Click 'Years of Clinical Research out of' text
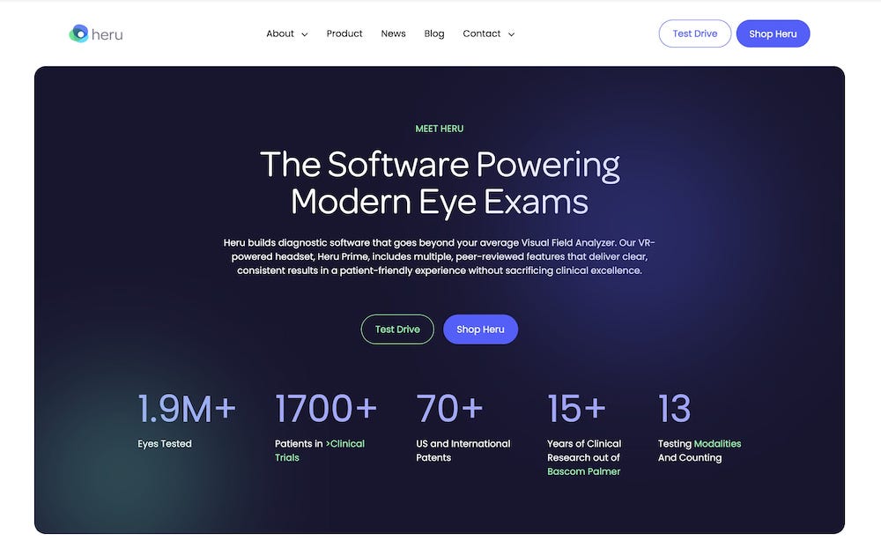Viewport: 881px width, 548px height. tap(584, 450)
